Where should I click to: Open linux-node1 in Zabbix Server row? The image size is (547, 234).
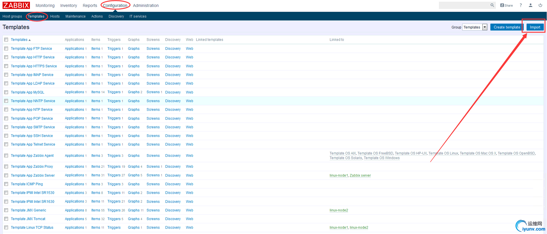339,175
